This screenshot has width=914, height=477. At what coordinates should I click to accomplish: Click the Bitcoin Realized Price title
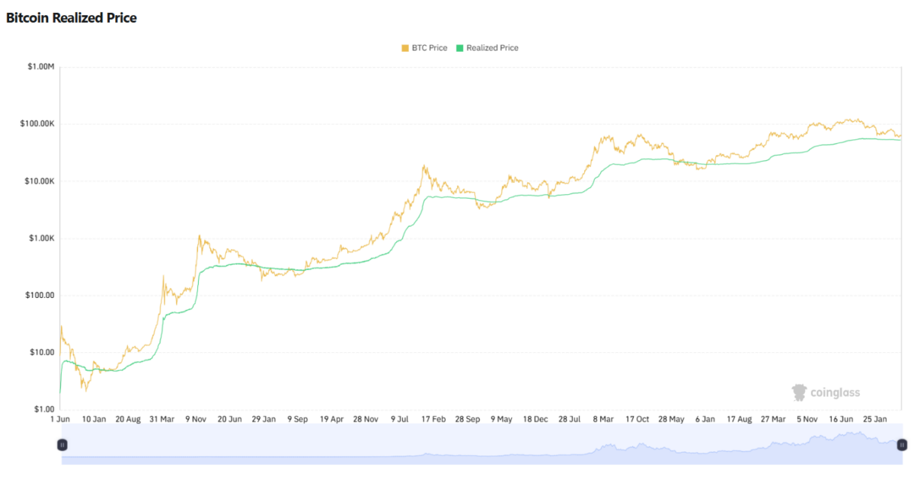pyautogui.click(x=72, y=18)
